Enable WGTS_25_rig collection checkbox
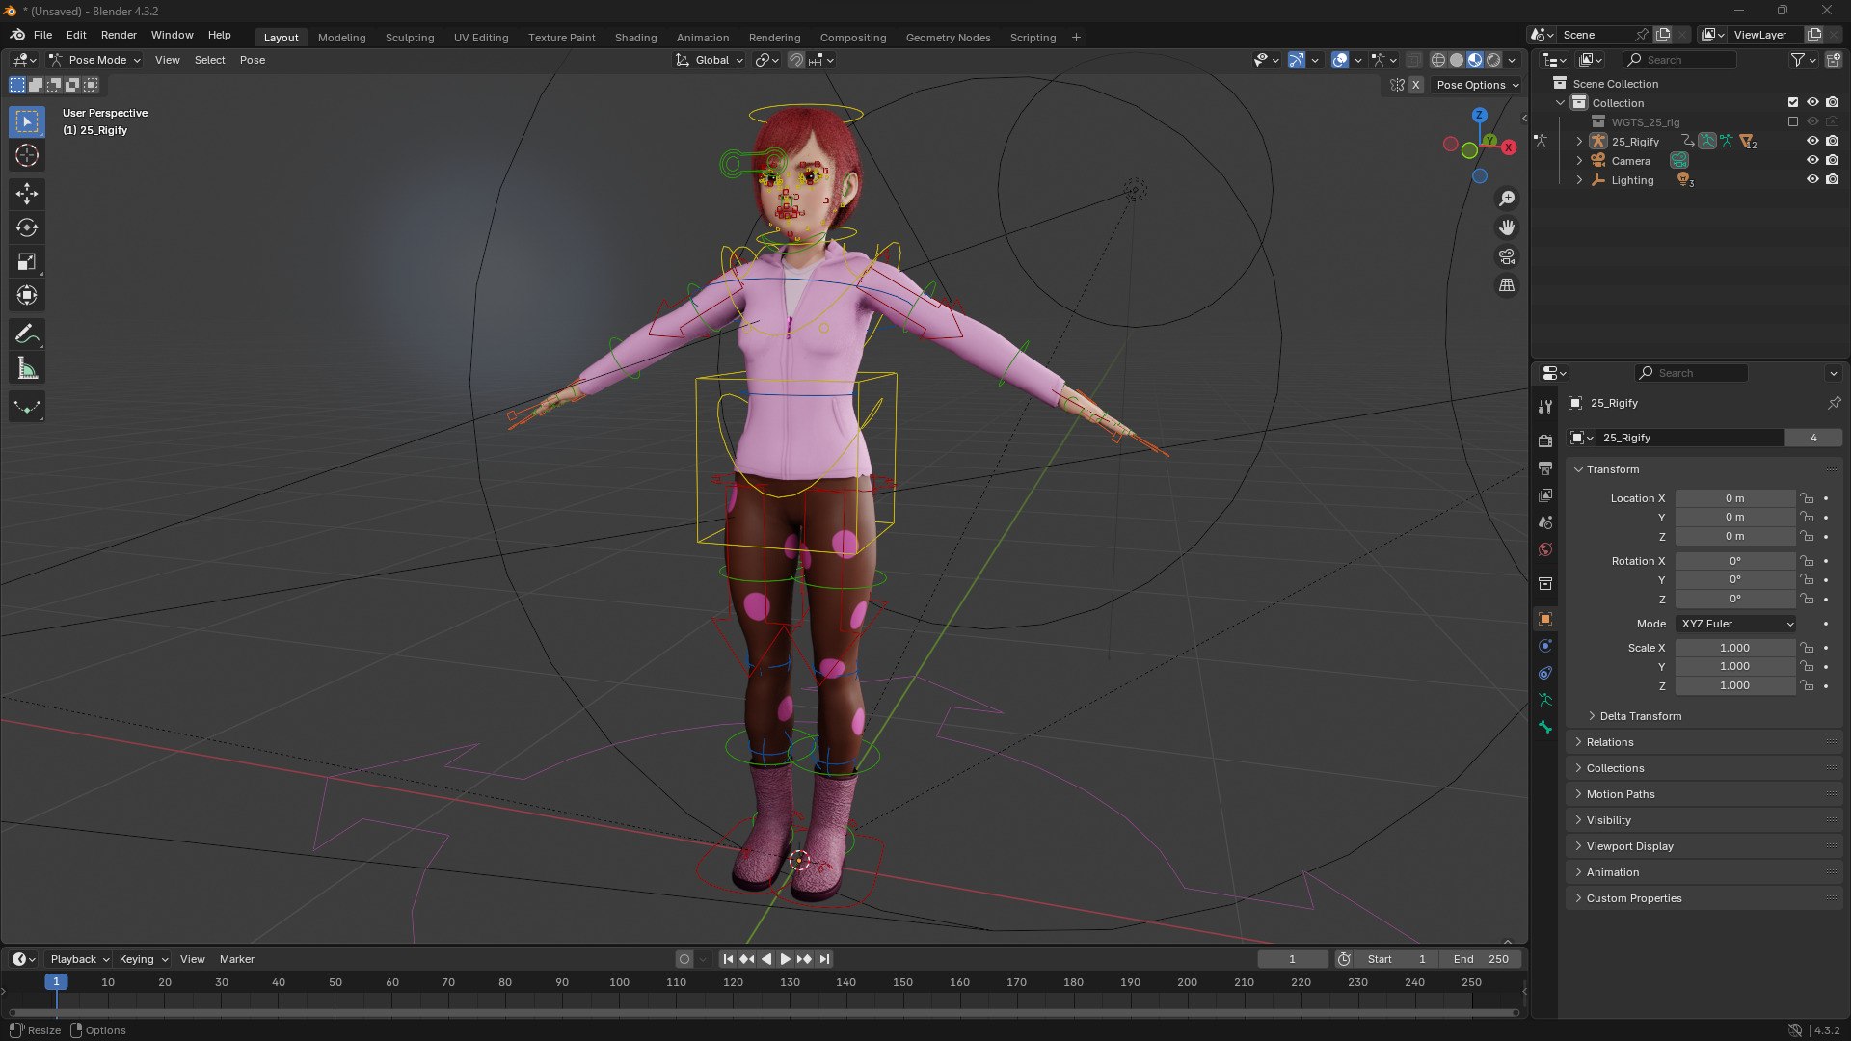 tap(1793, 122)
